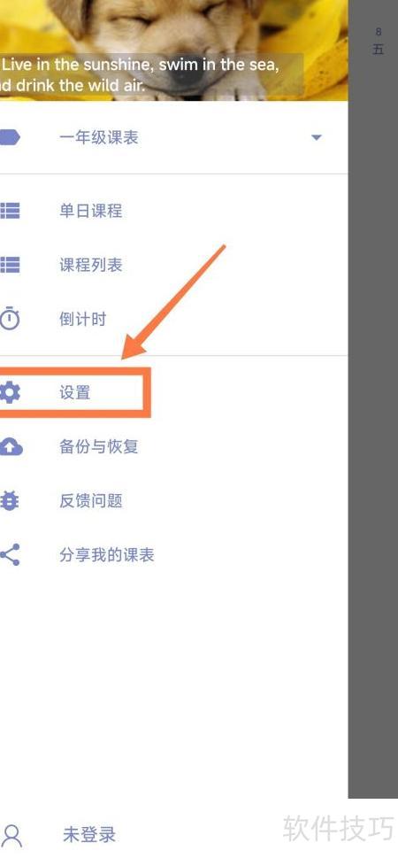Viewport: 398px width, 858px height.
Task: Tap 分享我的课表 label
Action: point(107,555)
